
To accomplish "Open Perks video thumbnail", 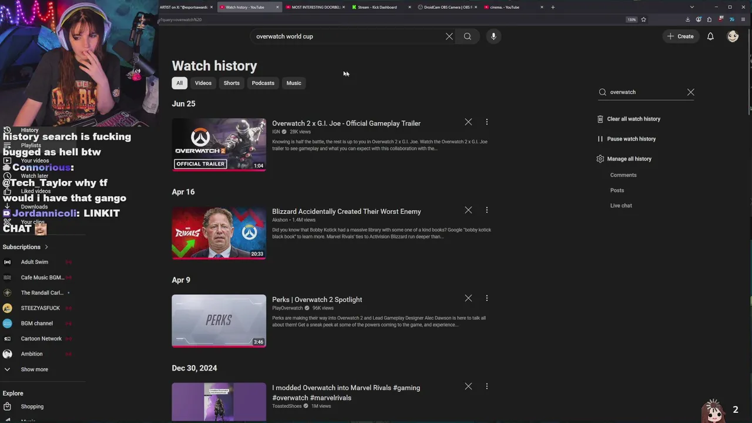I will pyautogui.click(x=219, y=321).
